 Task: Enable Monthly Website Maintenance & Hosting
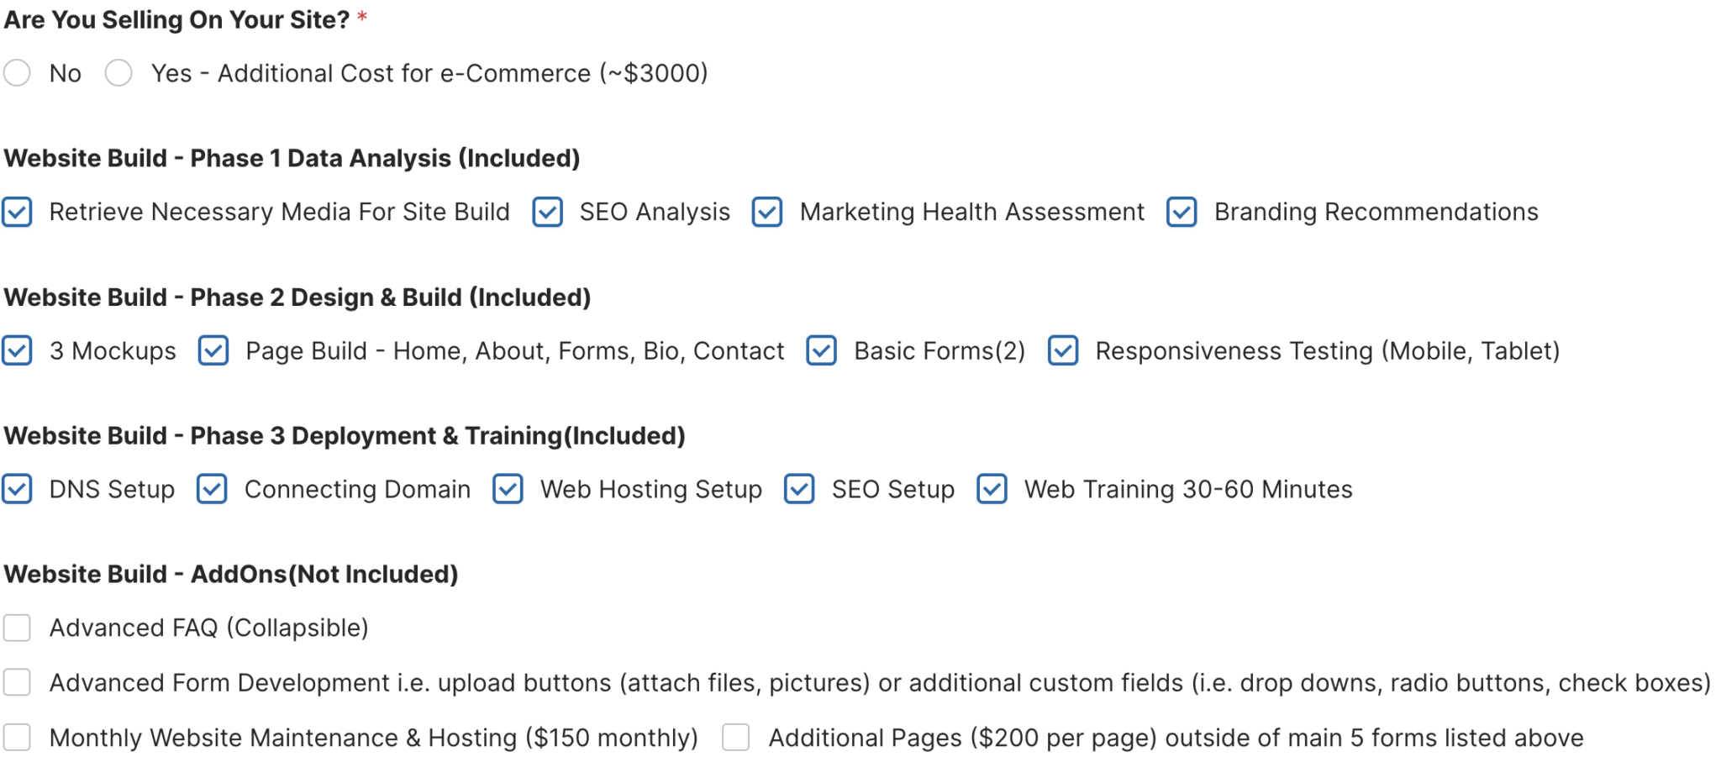[17, 738]
